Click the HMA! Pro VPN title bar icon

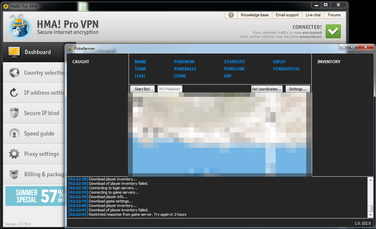tap(6, 6)
